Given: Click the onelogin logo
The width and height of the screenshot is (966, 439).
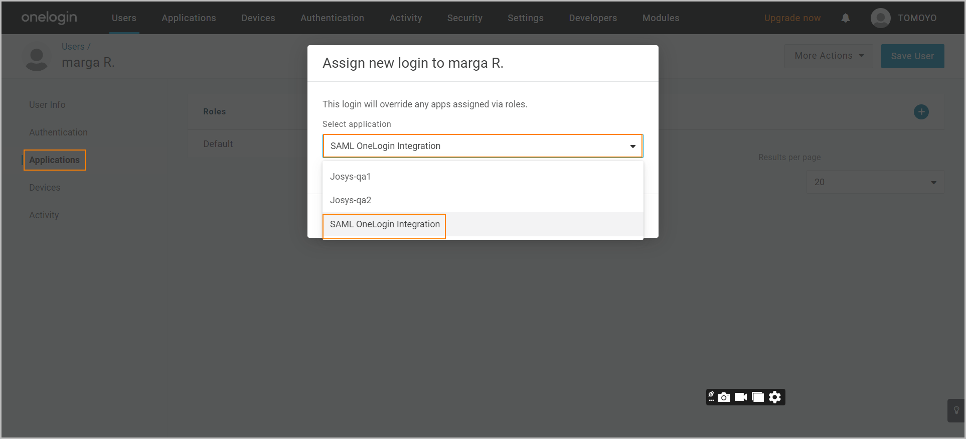Looking at the screenshot, I should click(49, 18).
